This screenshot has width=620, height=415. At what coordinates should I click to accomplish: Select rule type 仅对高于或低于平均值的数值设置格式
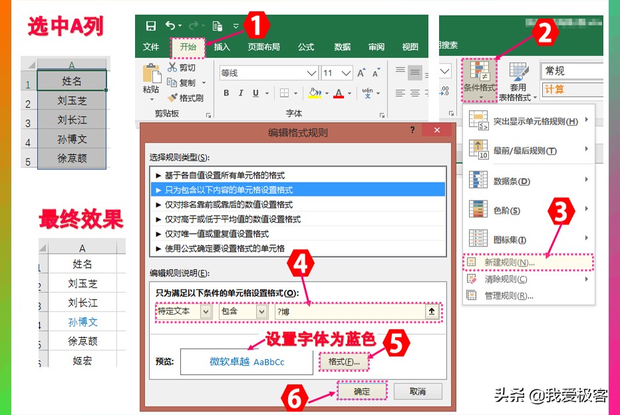coord(298,219)
